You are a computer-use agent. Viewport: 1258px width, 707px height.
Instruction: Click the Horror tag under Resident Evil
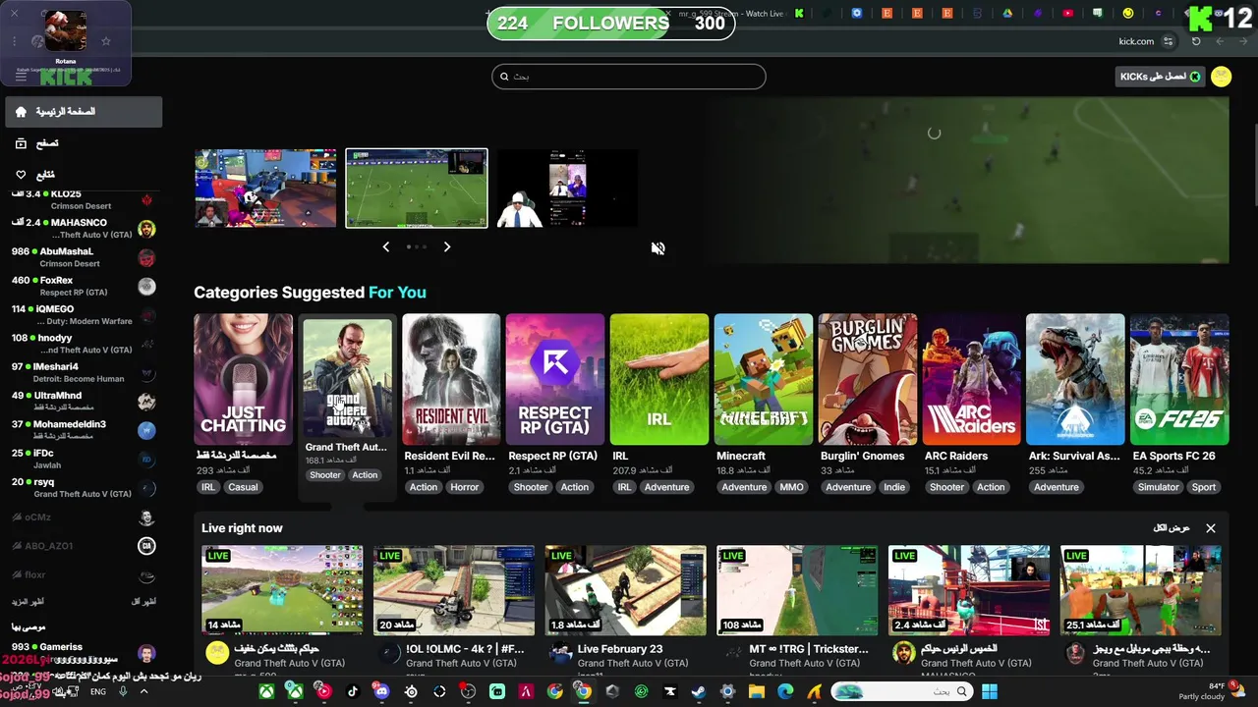[x=465, y=487]
